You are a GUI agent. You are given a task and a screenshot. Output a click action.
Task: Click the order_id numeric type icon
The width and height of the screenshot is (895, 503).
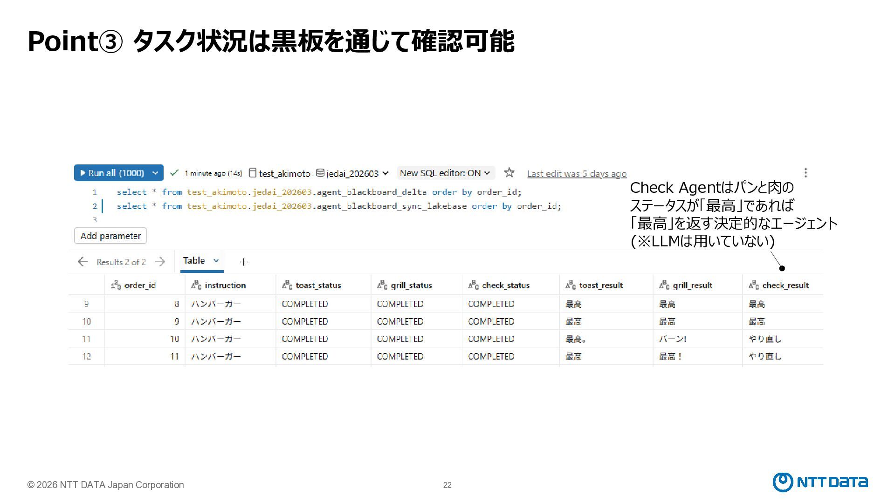(116, 285)
